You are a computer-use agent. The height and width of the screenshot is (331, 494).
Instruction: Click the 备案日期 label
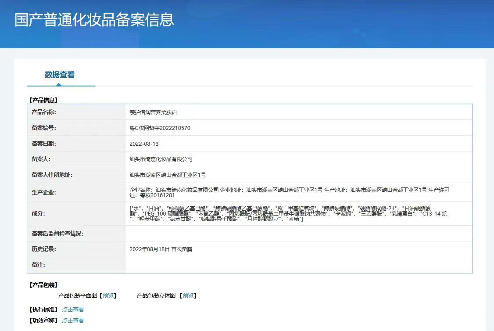tap(44, 144)
